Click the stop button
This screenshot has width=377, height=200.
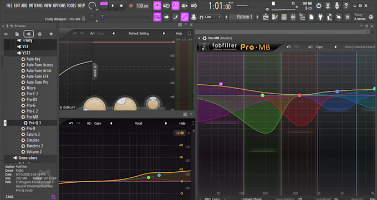click(x=121, y=6)
